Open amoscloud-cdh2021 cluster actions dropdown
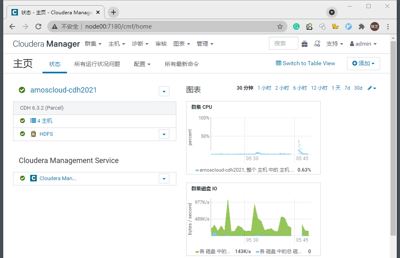 [x=164, y=91]
